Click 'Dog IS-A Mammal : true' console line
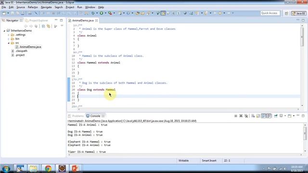This screenshot has height=173, width=308. click(x=85, y=132)
